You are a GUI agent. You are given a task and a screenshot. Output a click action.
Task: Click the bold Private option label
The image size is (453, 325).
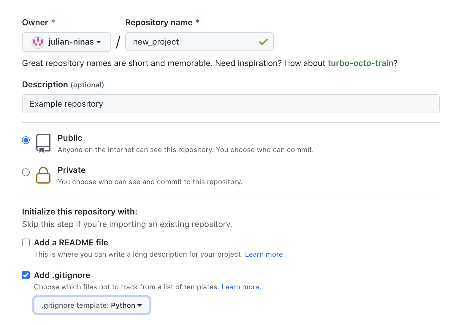coord(72,170)
